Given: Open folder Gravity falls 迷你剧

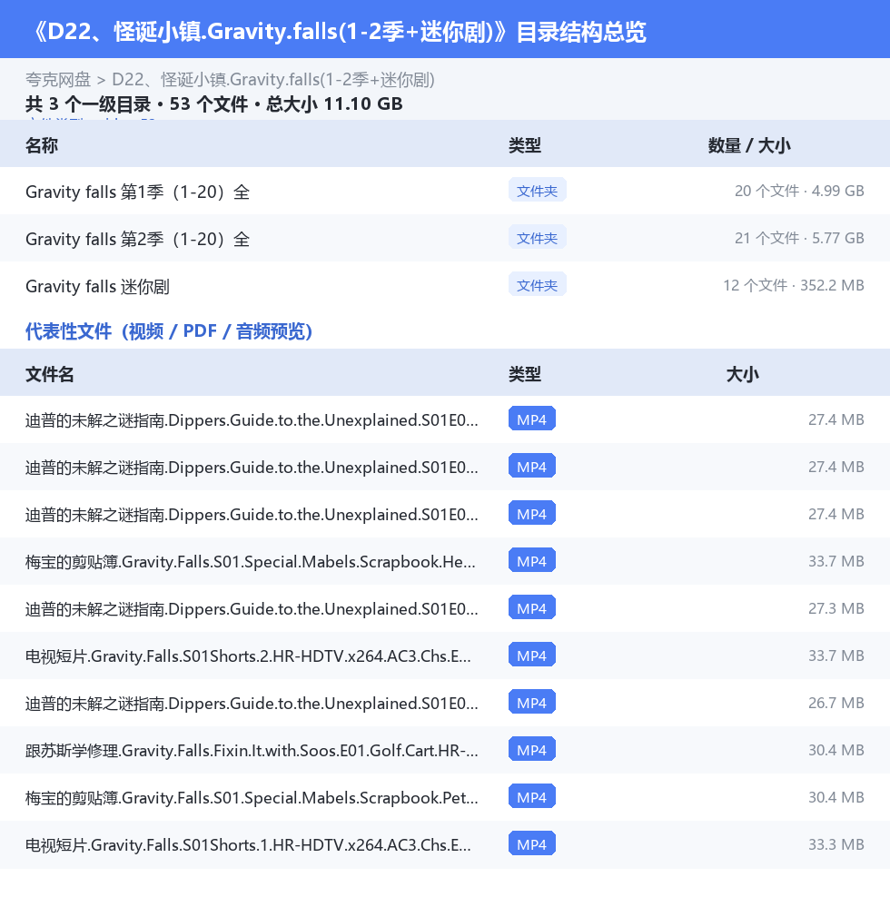Looking at the screenshot, I should tap(97, 286).
